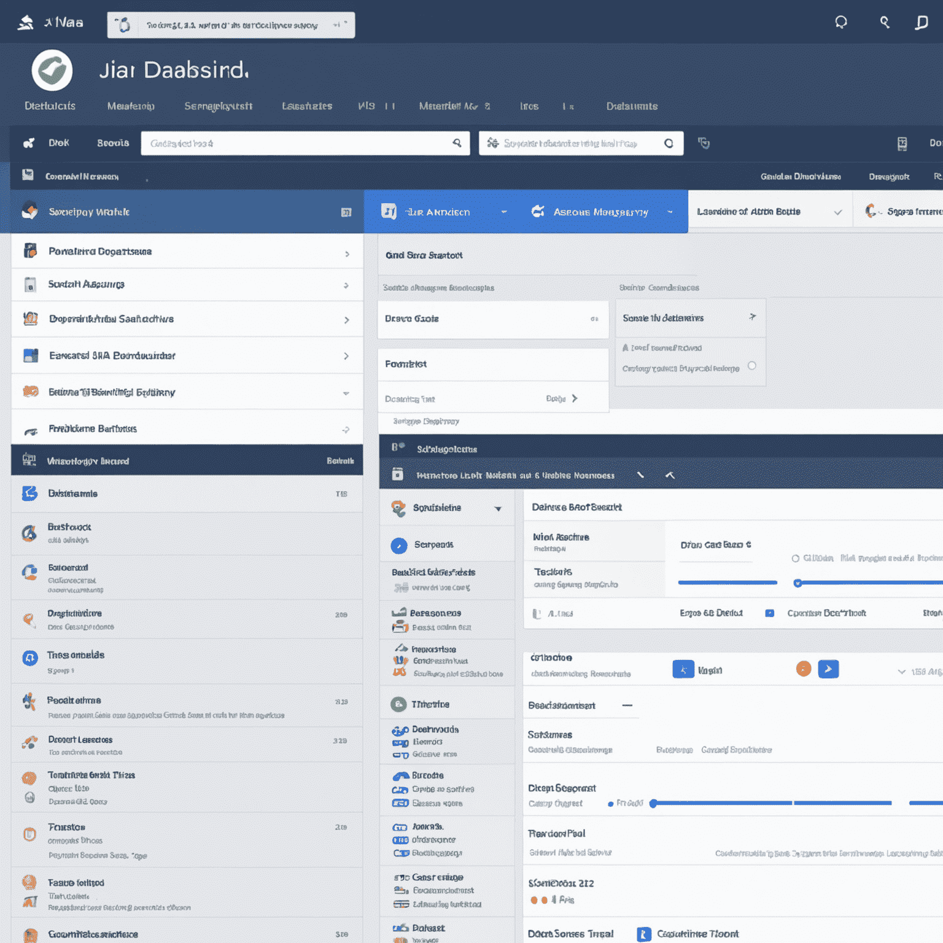
Task: Click the top bar search box
Action: click(x=231, y=25)
